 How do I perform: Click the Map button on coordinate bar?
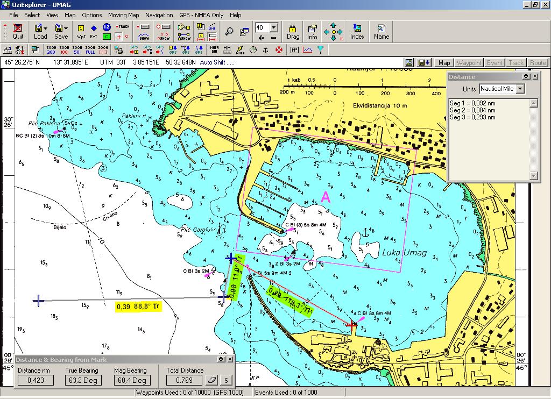pyautogui.click(x=444, y=62)
